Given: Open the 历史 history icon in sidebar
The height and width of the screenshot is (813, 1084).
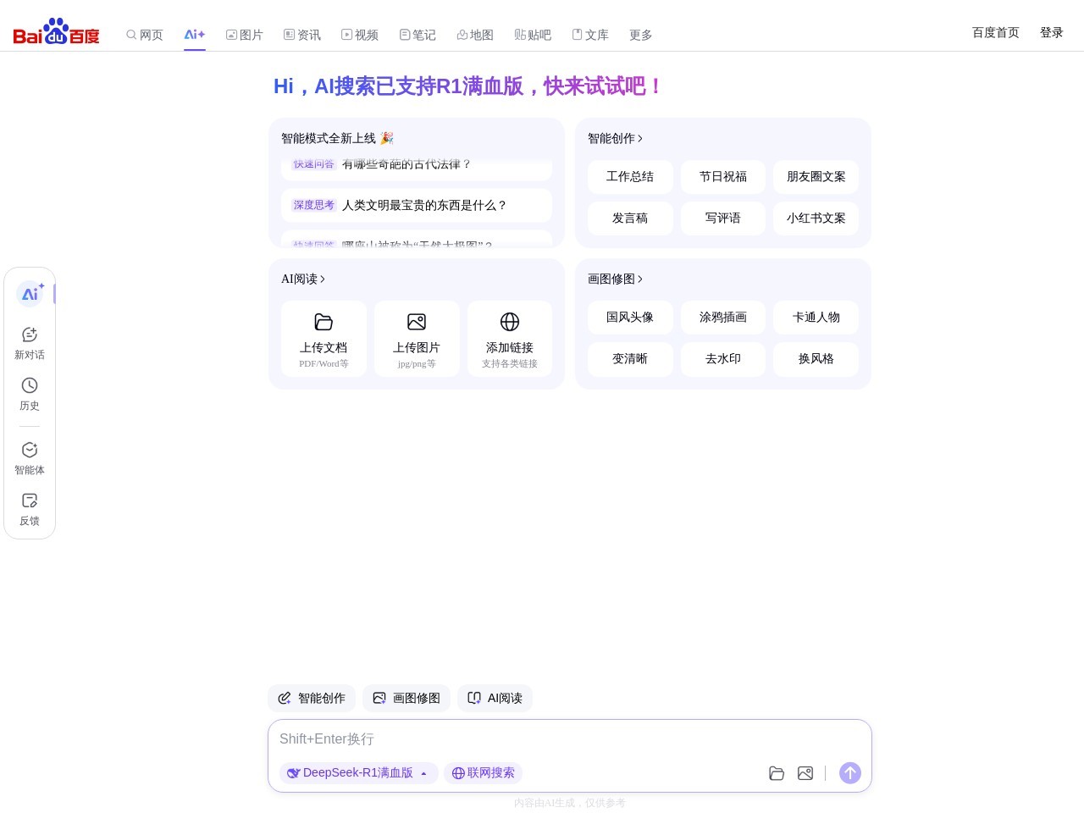Looking at the screenshot, I should (30, 385).
